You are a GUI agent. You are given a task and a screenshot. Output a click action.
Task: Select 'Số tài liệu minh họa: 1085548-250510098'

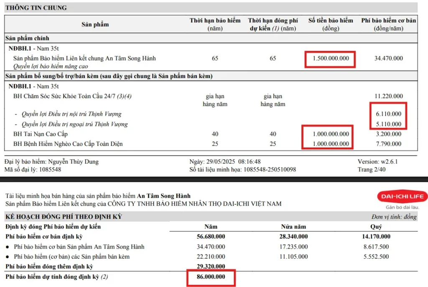pos(243,170)
